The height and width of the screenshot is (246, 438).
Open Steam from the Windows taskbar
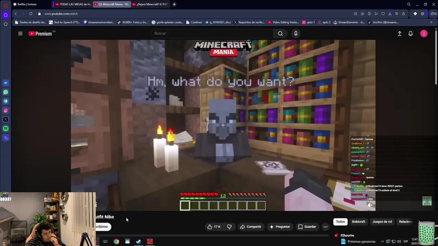click(x=139, y=242)
